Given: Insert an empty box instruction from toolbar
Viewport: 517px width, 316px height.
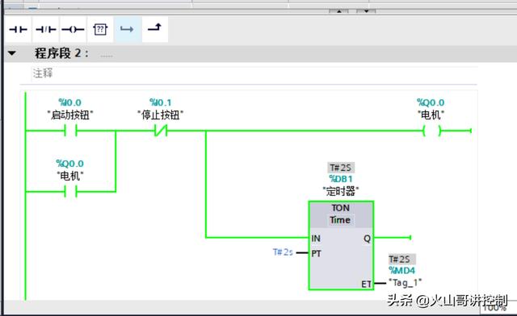Looking at the screenshot, I should coord(100,30).
